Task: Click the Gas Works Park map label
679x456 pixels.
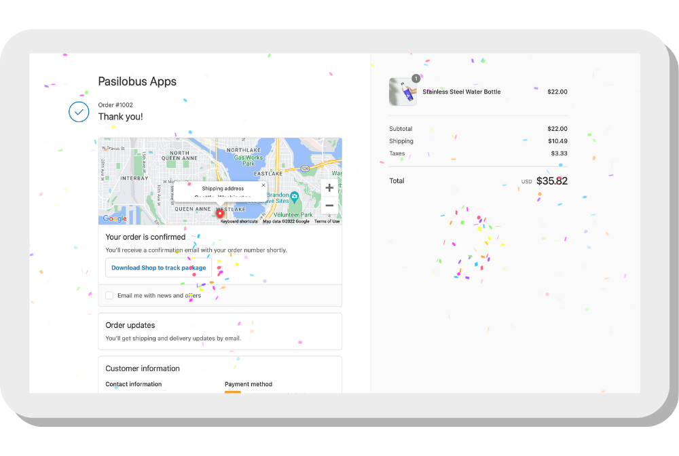Action: pyautogui.click(x=248, y=160)
